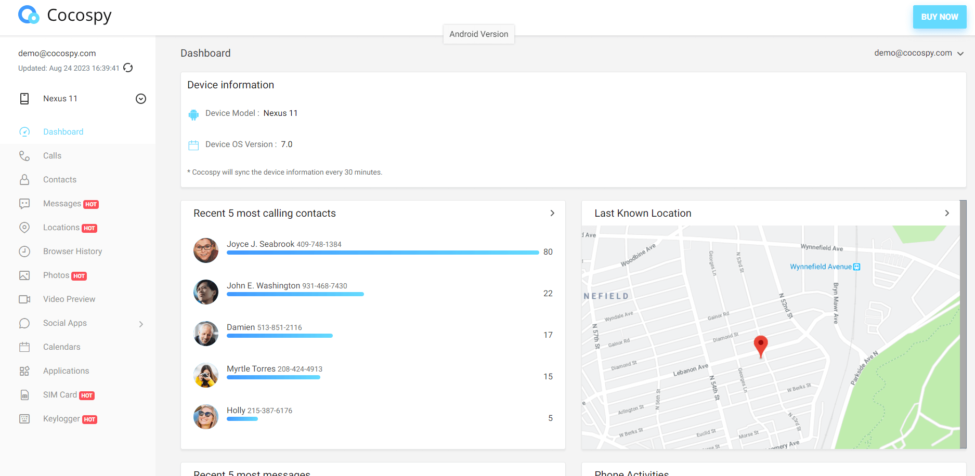Click the map panel vertical scrollbar

(963, 324)
